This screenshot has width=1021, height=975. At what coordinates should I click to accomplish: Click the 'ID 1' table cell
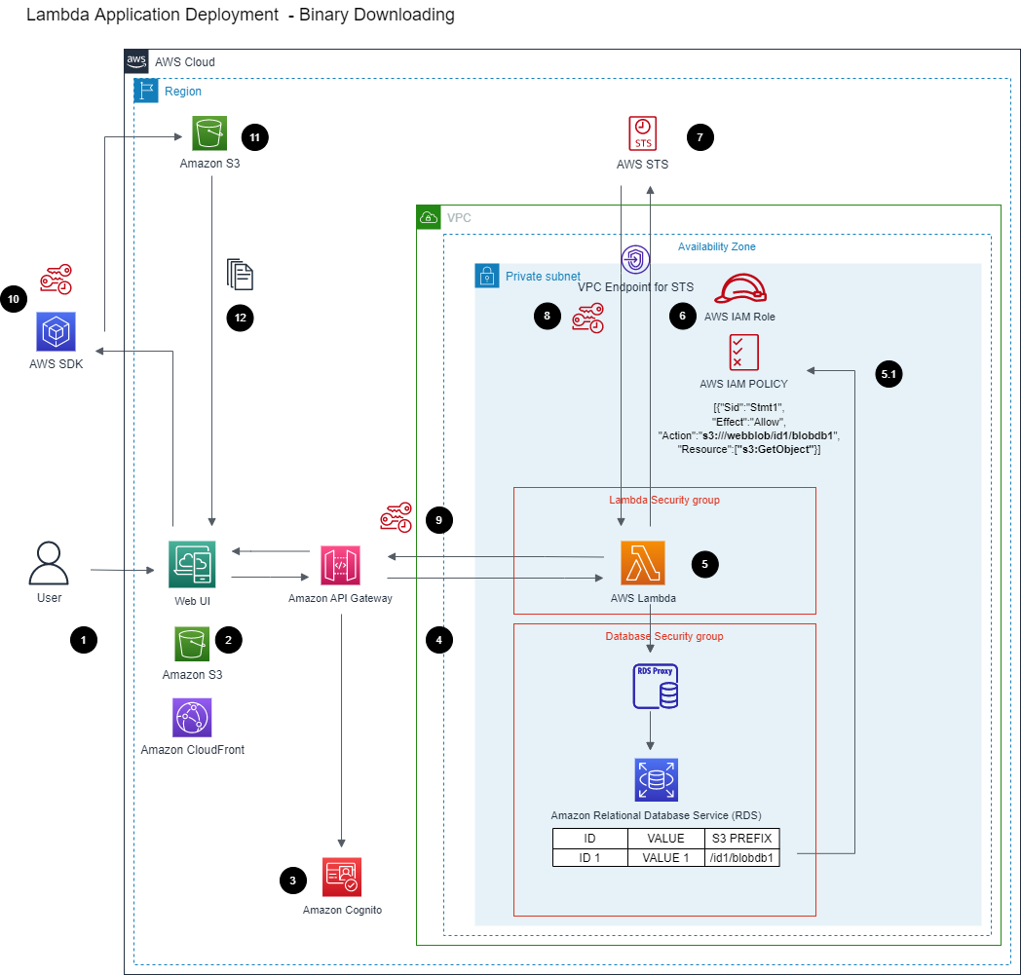pyautogui.click(x=590, y=858)
